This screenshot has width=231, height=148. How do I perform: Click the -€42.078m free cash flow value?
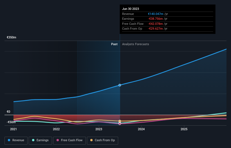click(x=155, y=24)
